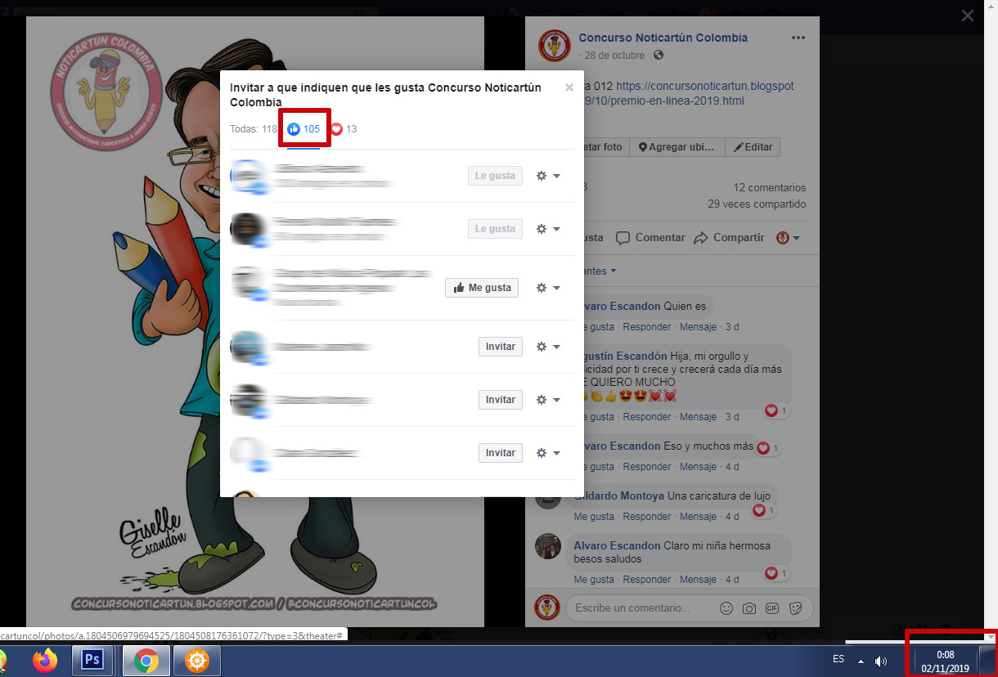Show all reactions with Todas: 118

[254, 129]
